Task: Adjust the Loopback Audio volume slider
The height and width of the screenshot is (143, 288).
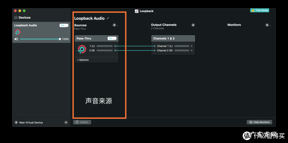Action: 40,39
